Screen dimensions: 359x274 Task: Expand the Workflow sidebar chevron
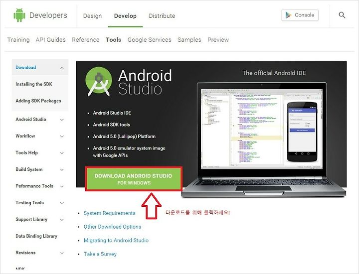click(x=62, y=137)
